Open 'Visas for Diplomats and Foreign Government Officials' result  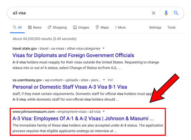pos(73,55)
